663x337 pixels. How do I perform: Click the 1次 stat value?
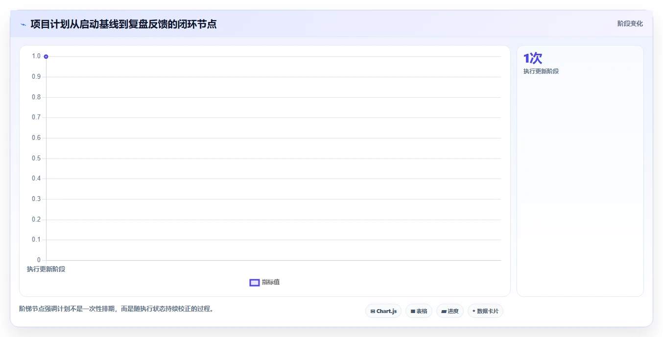pyautogui.click(x=533, y=58)
